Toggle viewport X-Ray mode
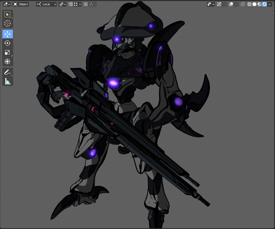This screenshot has width=275, height=229. pyautogui.click(x=242, y=4)
